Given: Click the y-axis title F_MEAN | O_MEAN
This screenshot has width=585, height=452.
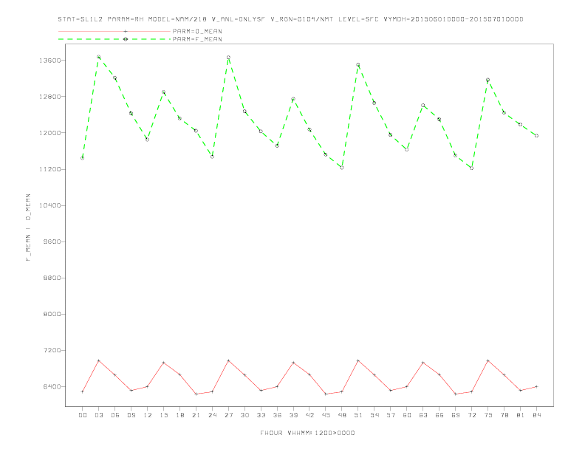Looking at the screenshot, I should pos(28,227).
